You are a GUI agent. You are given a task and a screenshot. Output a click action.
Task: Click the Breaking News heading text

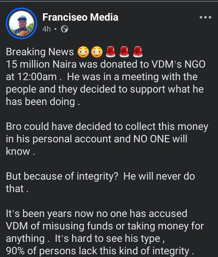(40, 52)
